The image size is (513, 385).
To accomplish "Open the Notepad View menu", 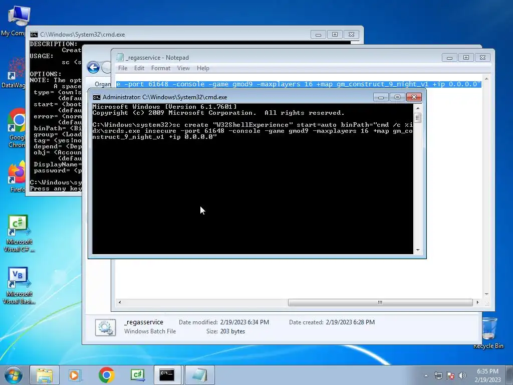I will pos(183,68).
